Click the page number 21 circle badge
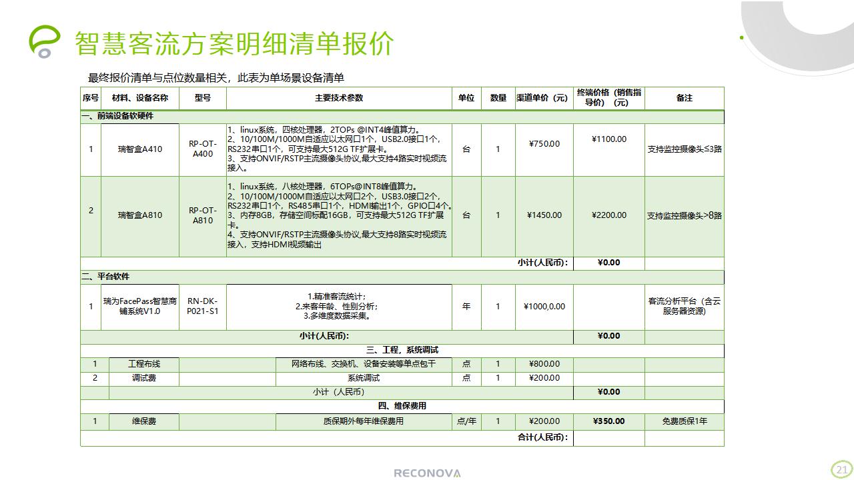This screenshot has height=480, width=854. coord(841,469)
